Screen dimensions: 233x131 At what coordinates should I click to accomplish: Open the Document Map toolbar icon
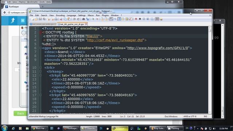pyautogui.click(x=127, y=19)
